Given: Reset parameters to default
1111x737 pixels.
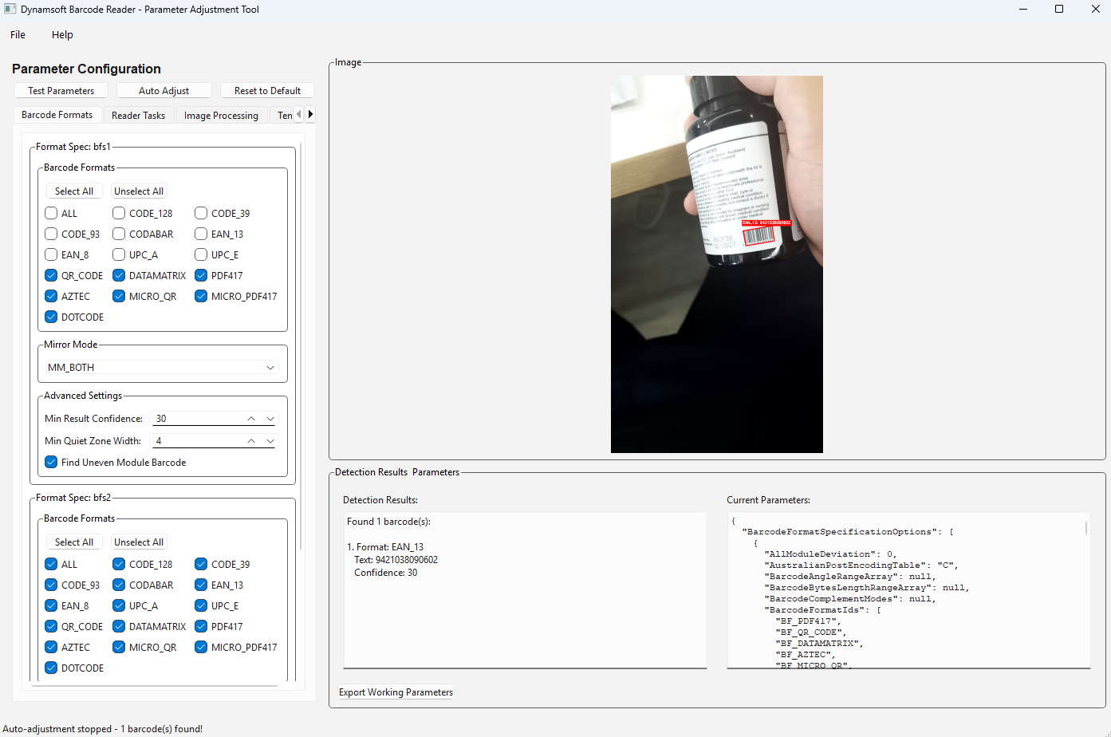Looking at the screenshot, I should coord(267,90).
